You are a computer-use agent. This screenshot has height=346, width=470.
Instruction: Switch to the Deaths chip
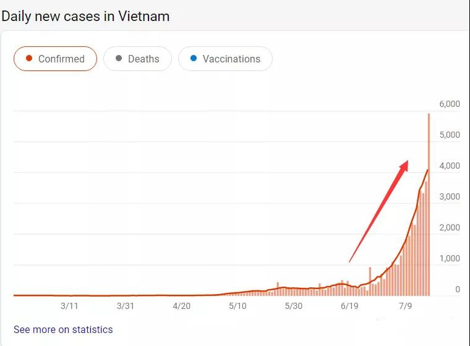click(137, 59)
